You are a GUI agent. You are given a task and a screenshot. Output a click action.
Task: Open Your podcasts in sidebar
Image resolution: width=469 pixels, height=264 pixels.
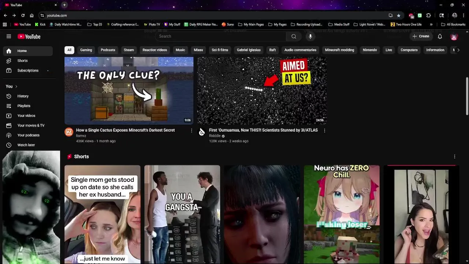point(27,135)
